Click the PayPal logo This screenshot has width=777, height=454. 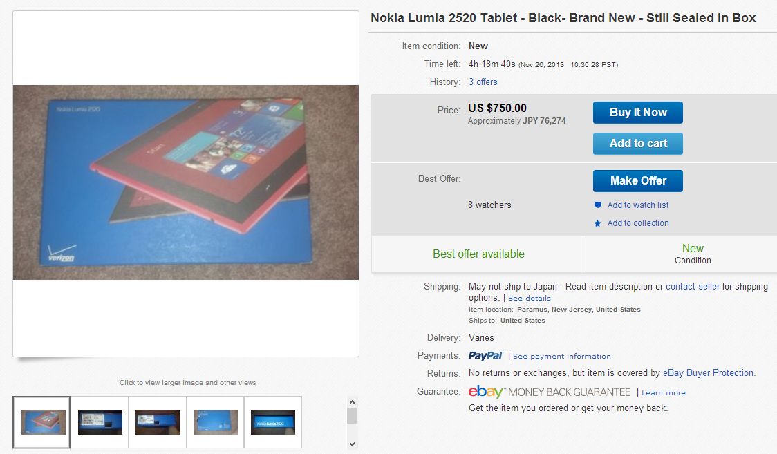(486, 356)
